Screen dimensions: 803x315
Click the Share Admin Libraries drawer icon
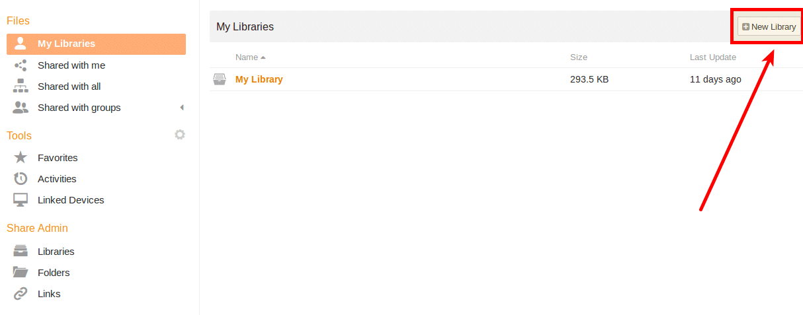click(x=21, y=252)
